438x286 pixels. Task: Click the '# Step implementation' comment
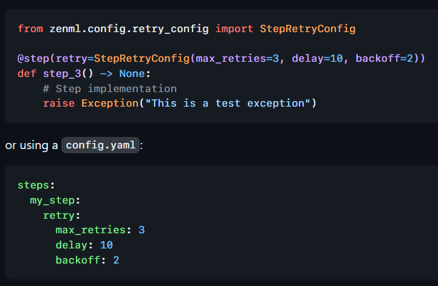tap(109, 88)
